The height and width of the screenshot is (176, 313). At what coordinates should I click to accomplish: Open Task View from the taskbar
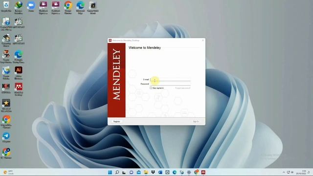pyautogui.click(x=124, y=172)
